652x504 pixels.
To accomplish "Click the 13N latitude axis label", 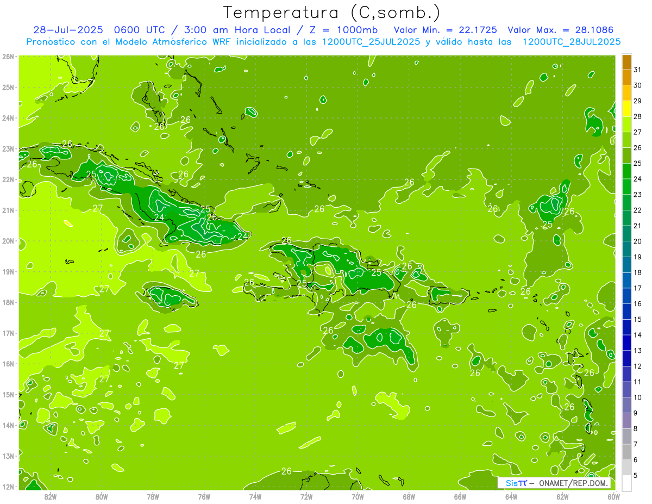I will click(9, 456).
